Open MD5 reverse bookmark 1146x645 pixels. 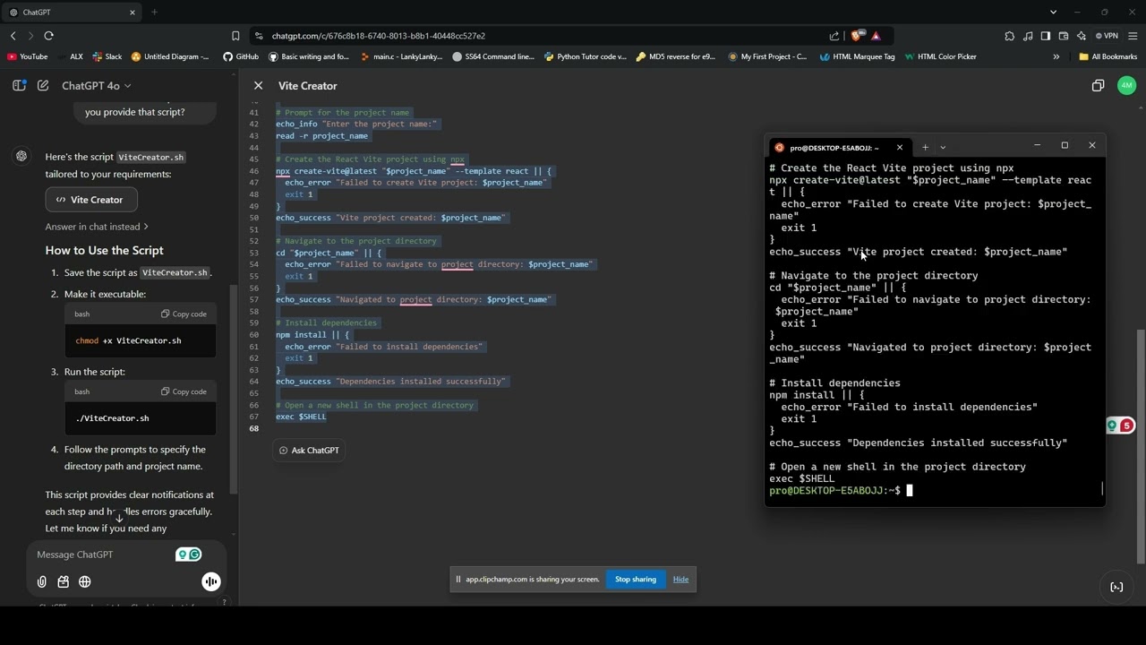(676, 56)
